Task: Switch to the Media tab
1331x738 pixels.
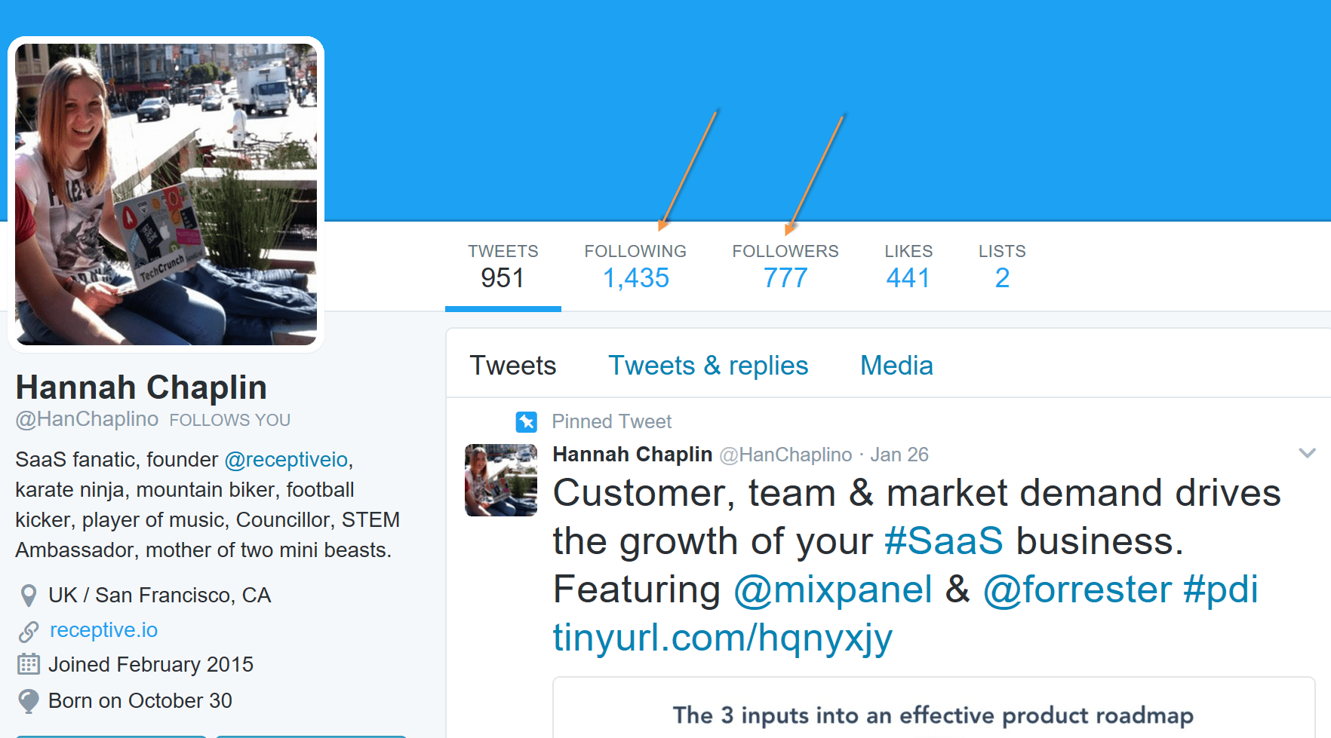Action: coord(896,366)
